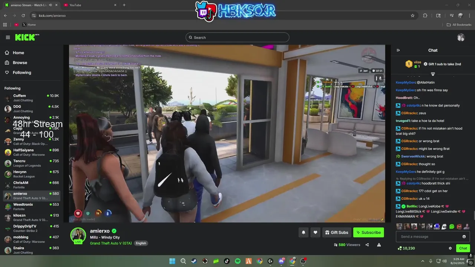Open DDG's channel in Following list
The image size is (475, 267).
click(32, 109)
